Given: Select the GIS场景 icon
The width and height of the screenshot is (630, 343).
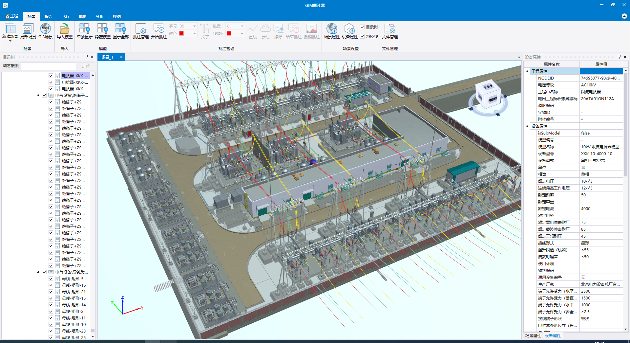Looking at the screenshot, I should (x=45, y=31).
